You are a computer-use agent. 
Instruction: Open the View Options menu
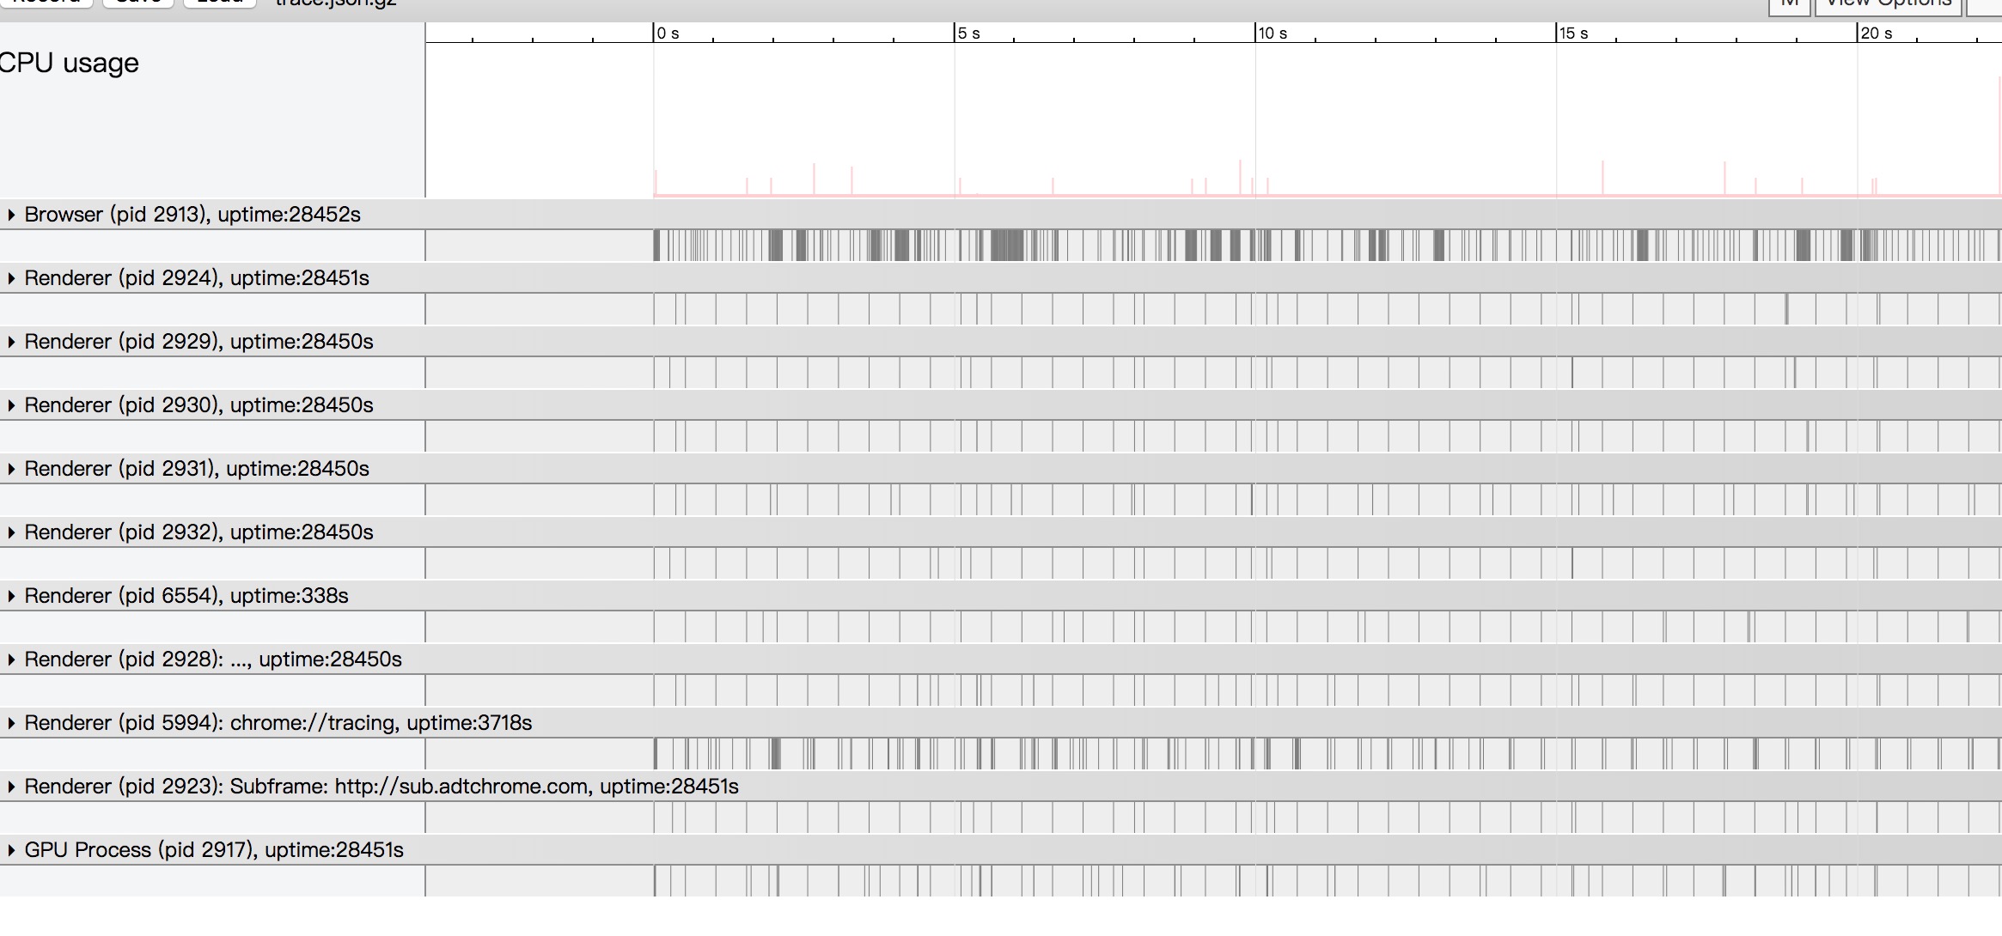tap(1888, 5)
